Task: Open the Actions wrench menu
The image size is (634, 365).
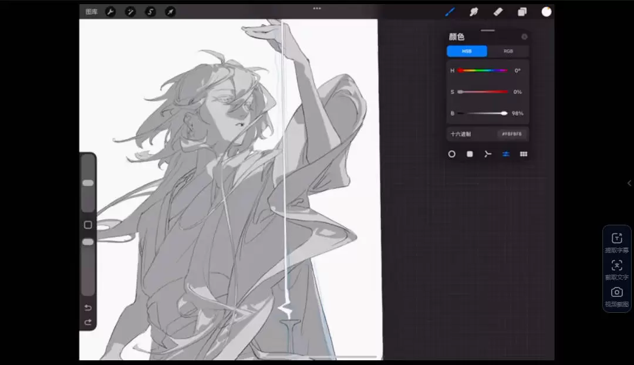Action: pyautogui.click(x=110, y=12)
